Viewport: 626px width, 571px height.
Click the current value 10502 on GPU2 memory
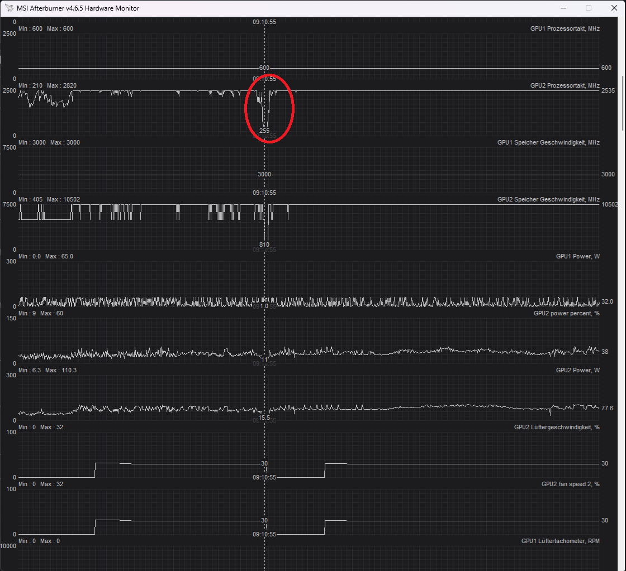[x=610, y=204]
